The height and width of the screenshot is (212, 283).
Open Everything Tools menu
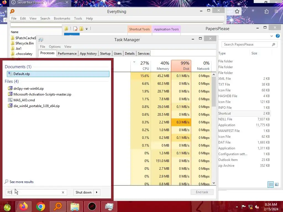[x=78, y=18]
